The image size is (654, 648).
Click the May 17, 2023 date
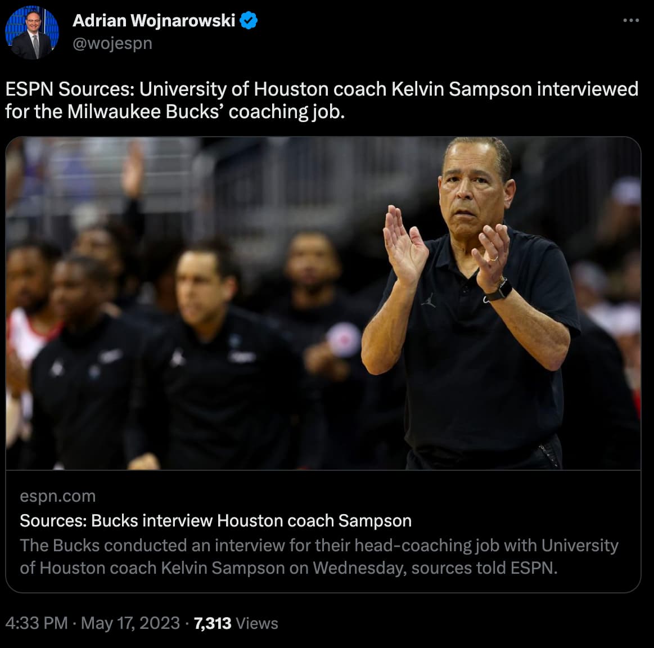tap(130, 623)
